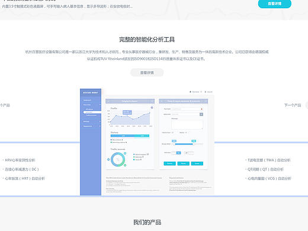This screenshot has width=308, height=231.
Task: Click the message textarea in the dashboard form
Action: [x=187, y=125]
